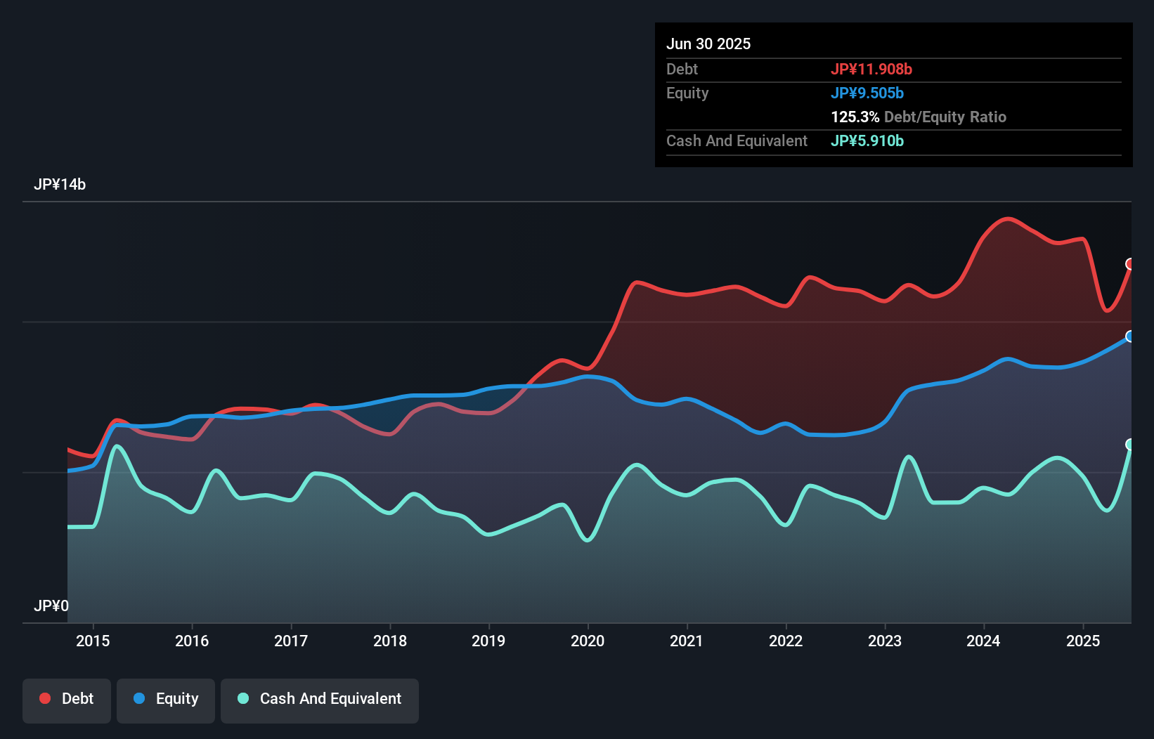Viewport: 1154px width, 739px height.
Task: Click the 2023 year tick label
Action: click(885, 641)
